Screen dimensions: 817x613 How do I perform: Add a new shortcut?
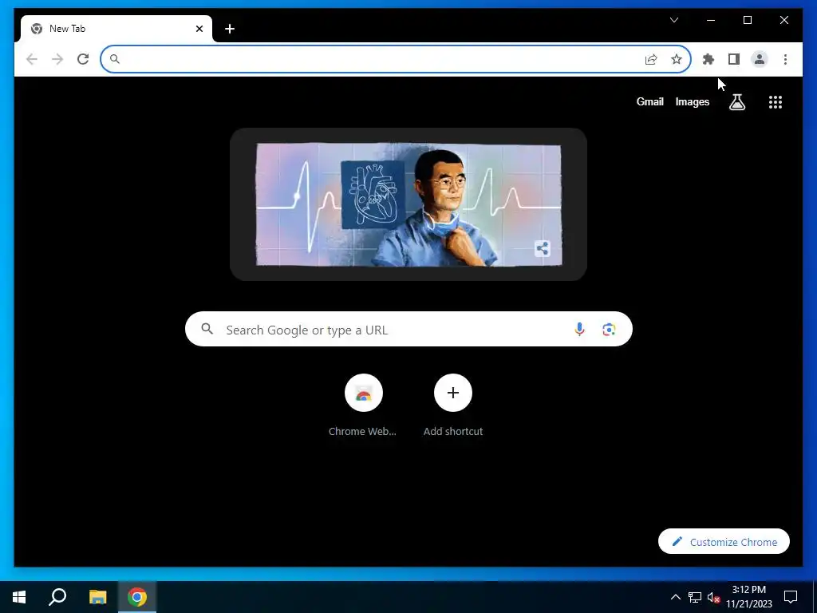(x=453, y=405)
